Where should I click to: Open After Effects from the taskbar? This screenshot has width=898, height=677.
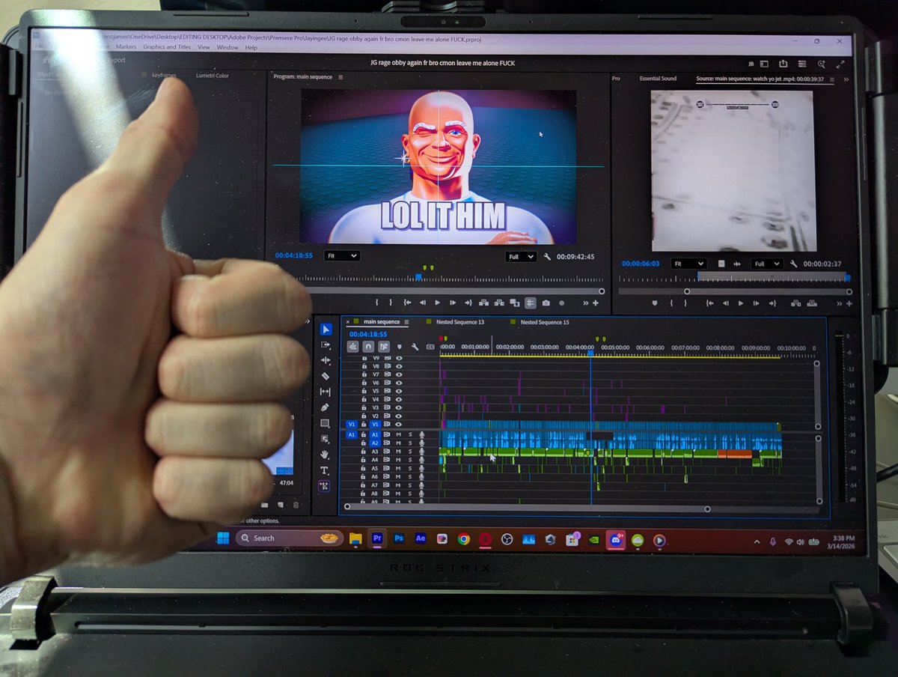421,538
